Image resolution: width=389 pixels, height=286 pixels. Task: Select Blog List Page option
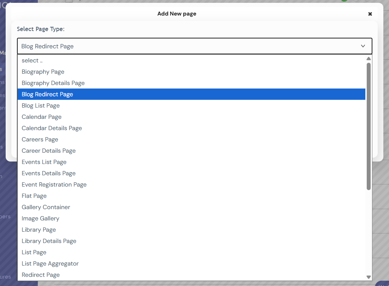191,105
